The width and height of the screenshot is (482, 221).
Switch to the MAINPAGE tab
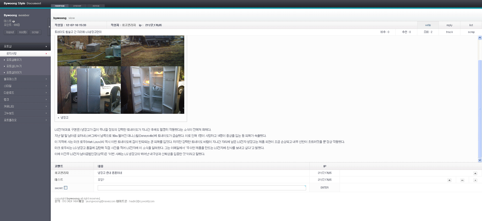tap(60, 6)
